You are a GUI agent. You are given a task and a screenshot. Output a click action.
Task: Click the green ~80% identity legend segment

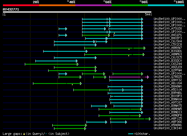(x=130, y=5)
